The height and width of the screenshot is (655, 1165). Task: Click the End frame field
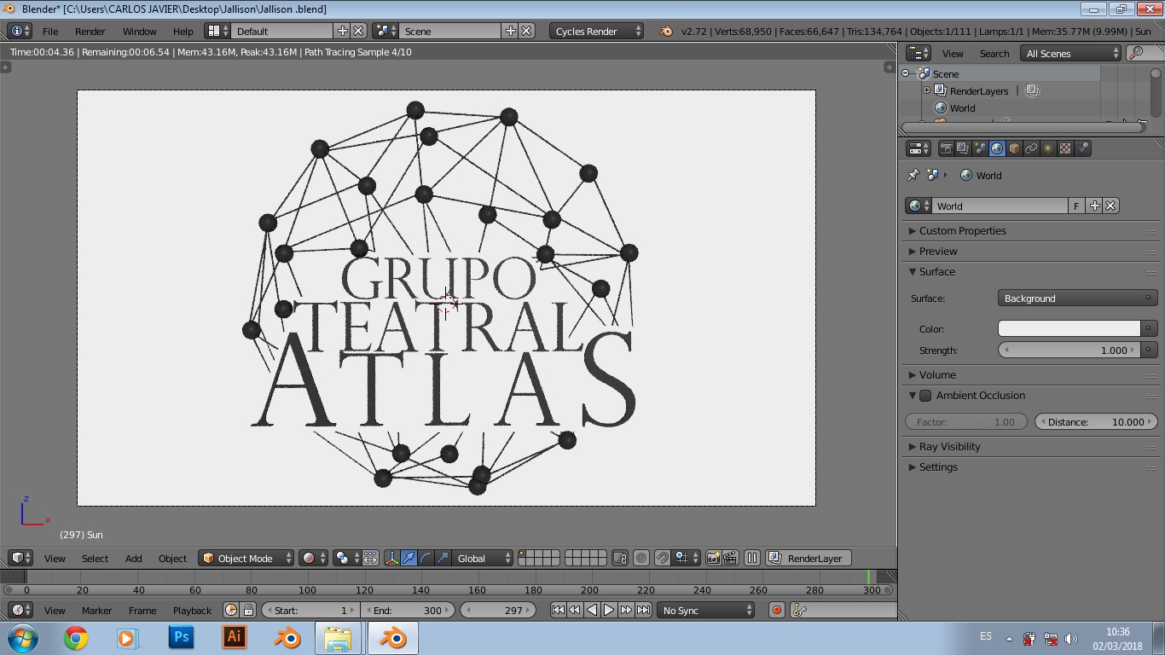408,610
